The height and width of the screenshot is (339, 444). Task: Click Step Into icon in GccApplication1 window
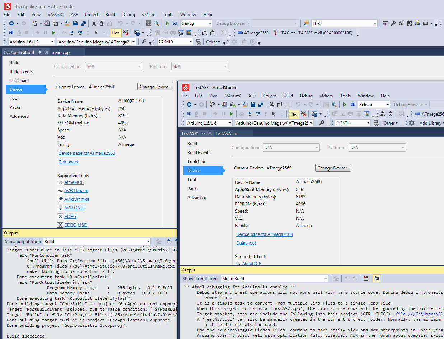click(x=72, y=33)
